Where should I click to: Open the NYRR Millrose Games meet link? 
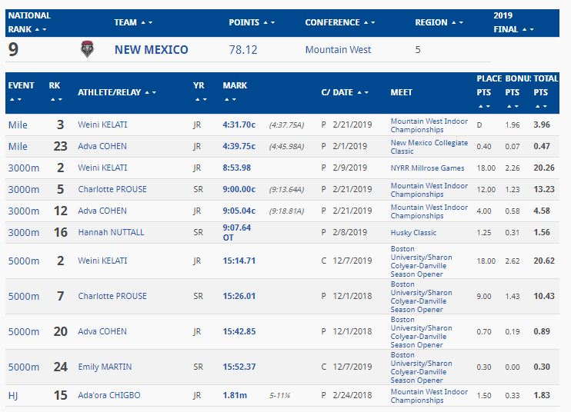click(x=427, y=168)
